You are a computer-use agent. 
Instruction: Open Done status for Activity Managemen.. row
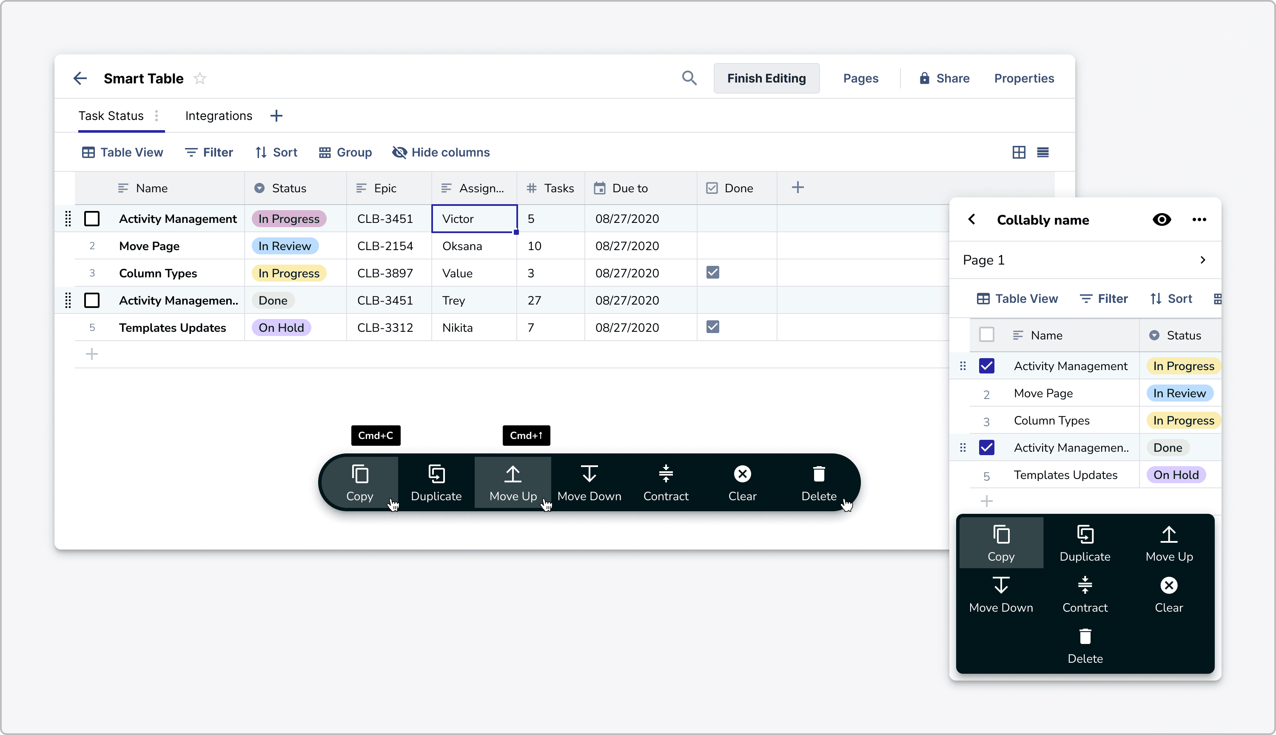[273, 300]
